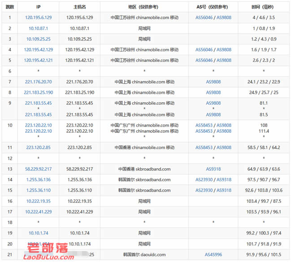Viewport: 291px width, 262px height.
Task: Follow the 120.195.42.129 IP link
Action: point(39,50)
